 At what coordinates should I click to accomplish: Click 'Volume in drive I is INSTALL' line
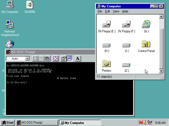pyautogui.click(x=30, y=70)
